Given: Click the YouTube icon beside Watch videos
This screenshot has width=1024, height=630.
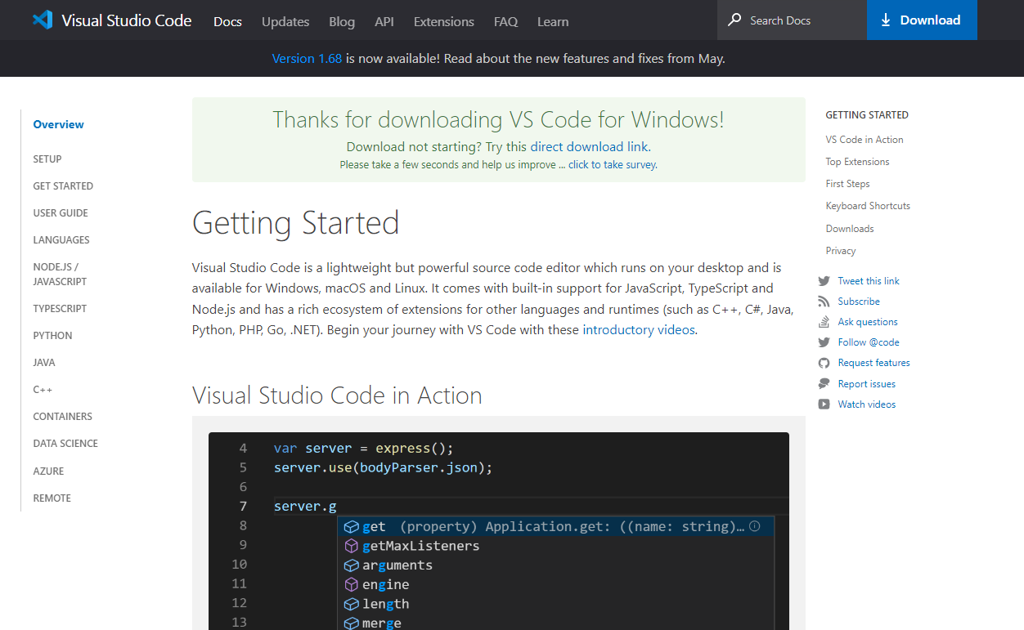Looking at the screenshot, I should point(824,404).
